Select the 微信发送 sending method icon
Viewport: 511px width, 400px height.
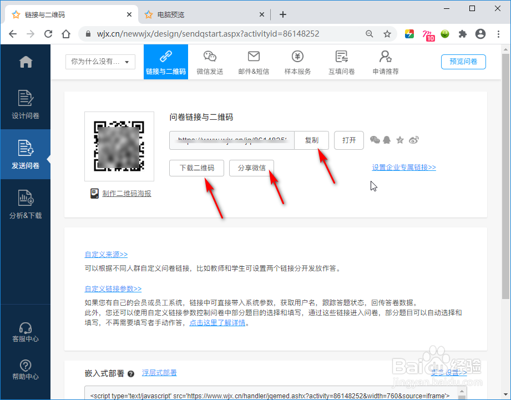pyautogui.click(x=210, y=61)
